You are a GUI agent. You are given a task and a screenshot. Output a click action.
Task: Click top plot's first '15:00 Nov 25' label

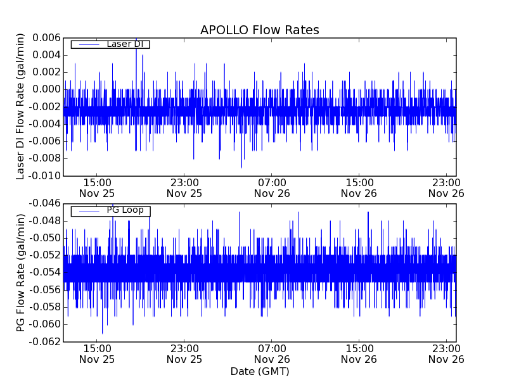point(97,188)
